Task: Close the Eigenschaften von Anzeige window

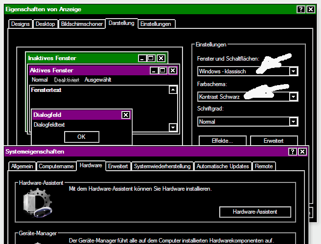Action: tap(311, 9)
